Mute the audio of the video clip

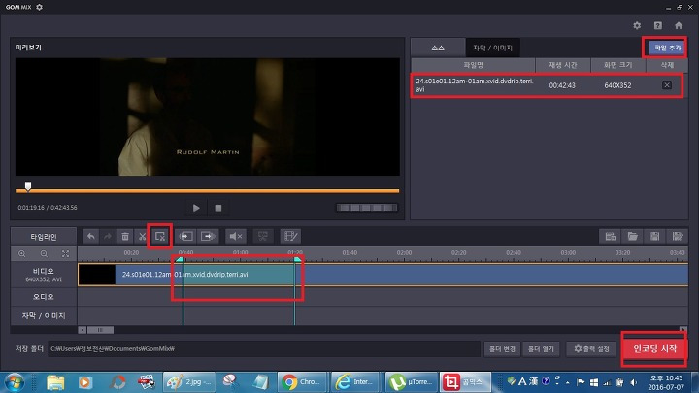[x=236, y=236]
